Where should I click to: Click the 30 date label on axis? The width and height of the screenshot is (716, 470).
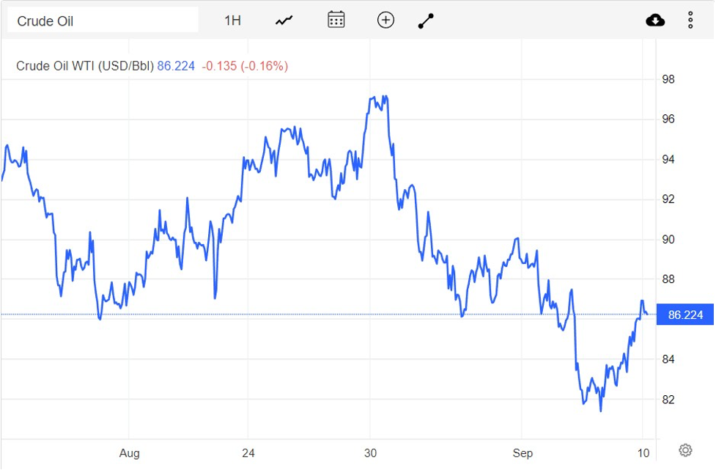click(x=370, y=452)
